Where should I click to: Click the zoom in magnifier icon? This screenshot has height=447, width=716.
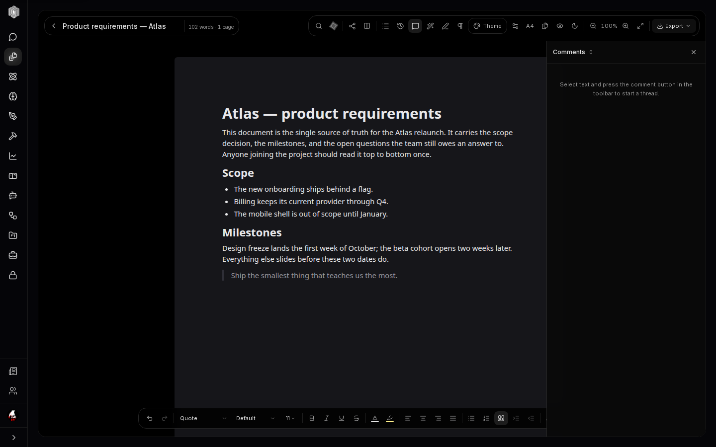click(626, 26)
